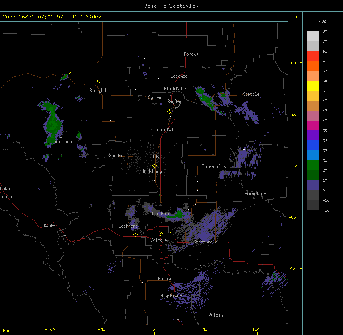The width and height of the screenshot is (343, 335).
Task: Click the Sylvan town label
Action: (x=155, y=97)
